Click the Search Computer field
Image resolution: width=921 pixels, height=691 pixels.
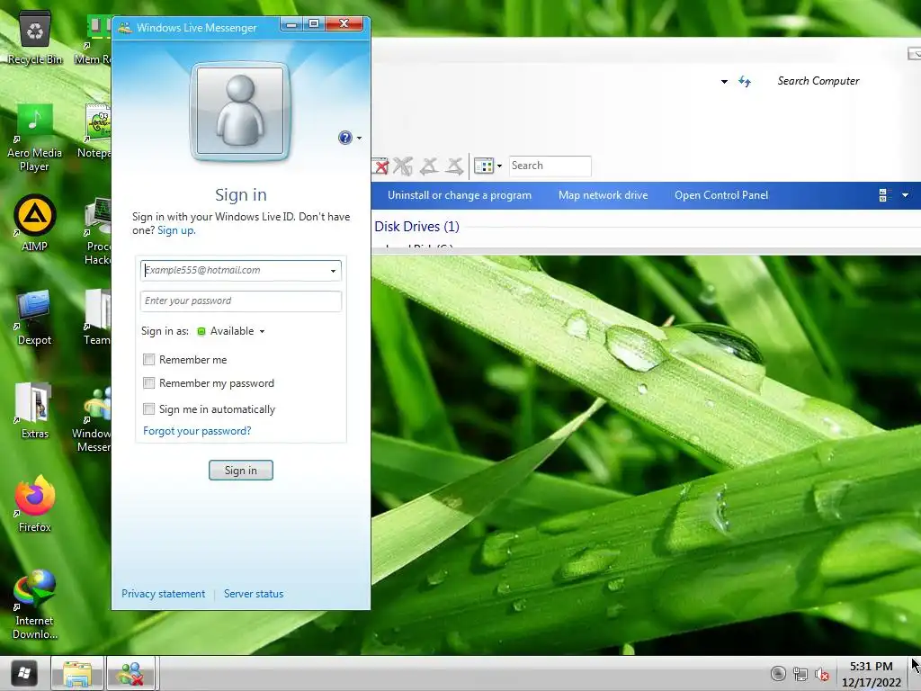pyautogui.click(x=818, y=81)
